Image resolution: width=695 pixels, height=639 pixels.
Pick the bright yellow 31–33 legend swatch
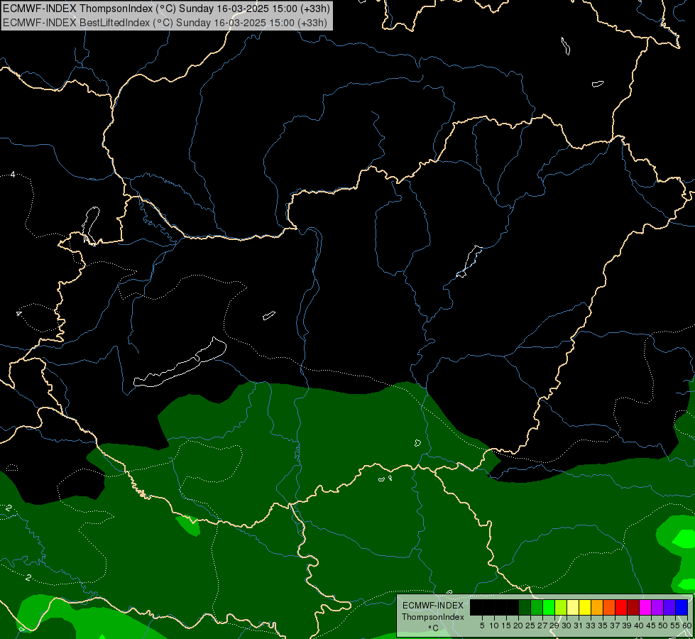[x=585, y=607]
